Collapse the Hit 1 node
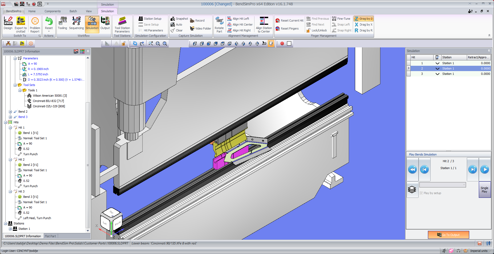The image size is (494, 254). pos(10,128)
